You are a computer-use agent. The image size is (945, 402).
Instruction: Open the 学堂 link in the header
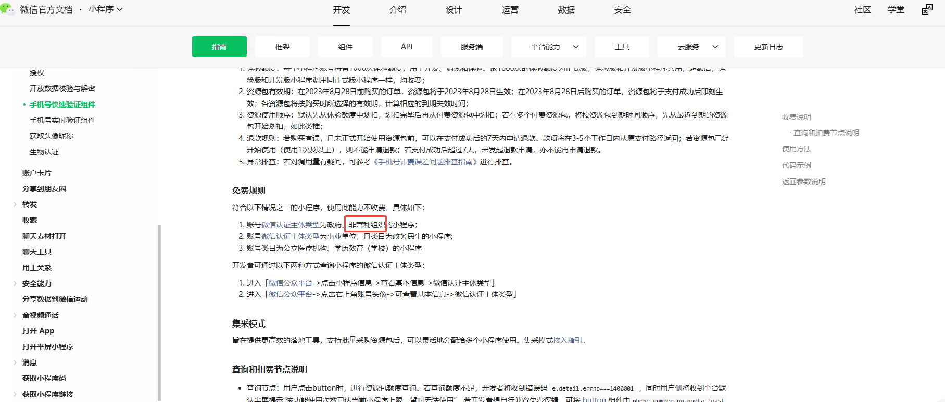[896, 10]
